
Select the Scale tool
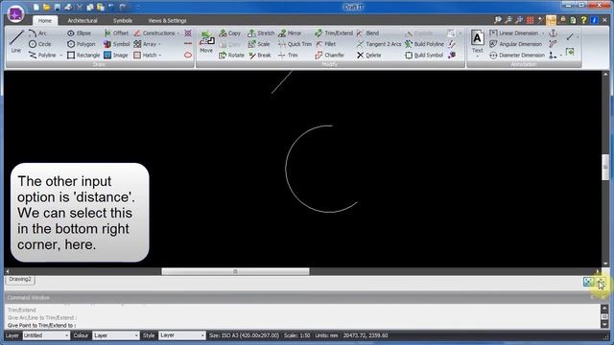(259, 44)
